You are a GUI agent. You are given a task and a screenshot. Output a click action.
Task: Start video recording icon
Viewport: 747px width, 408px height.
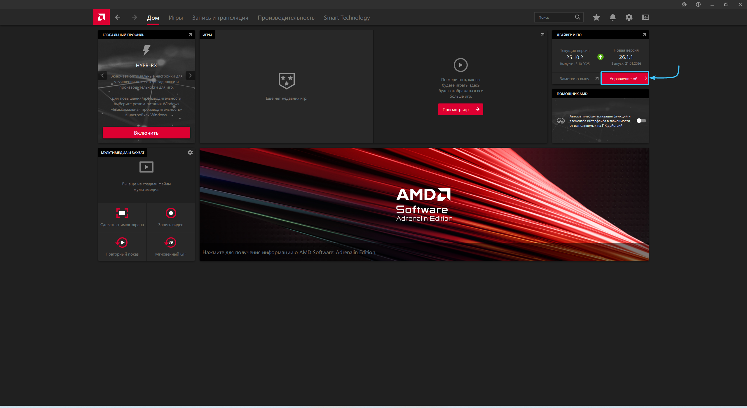171,213
